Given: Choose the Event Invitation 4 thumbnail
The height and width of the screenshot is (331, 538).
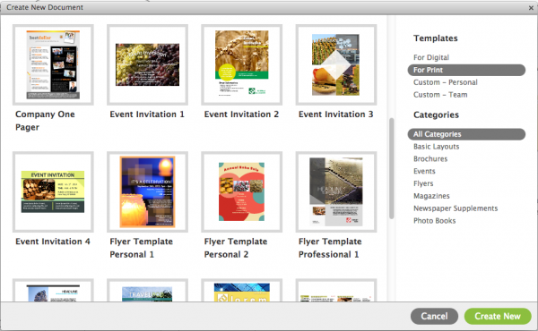Looking at the screenshot, I should point(53,192).
